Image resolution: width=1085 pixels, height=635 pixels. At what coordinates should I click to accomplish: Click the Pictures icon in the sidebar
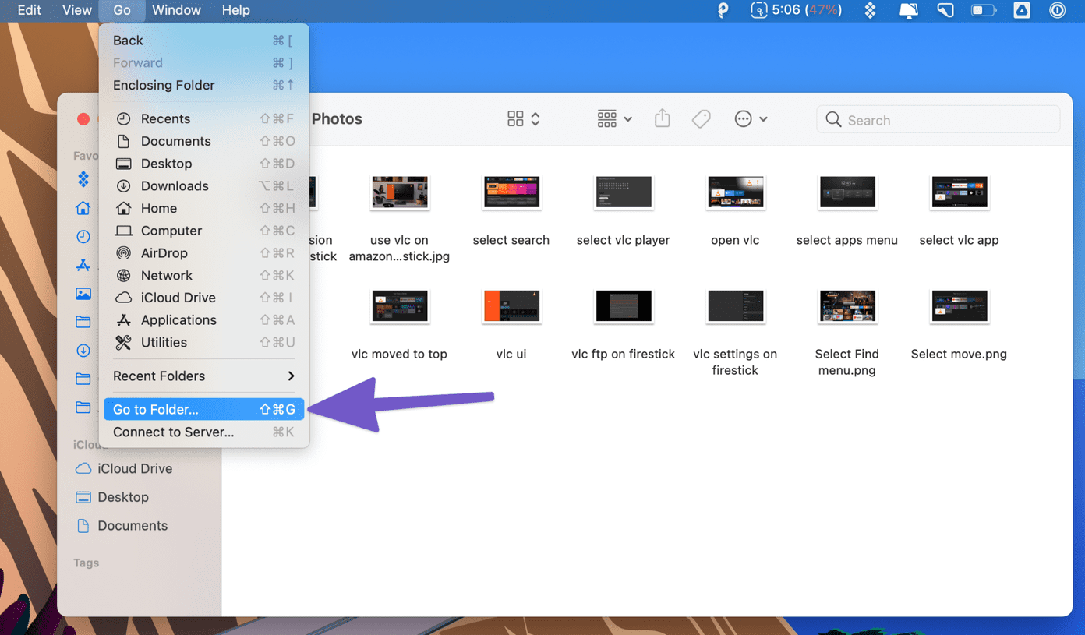(83, 294)
